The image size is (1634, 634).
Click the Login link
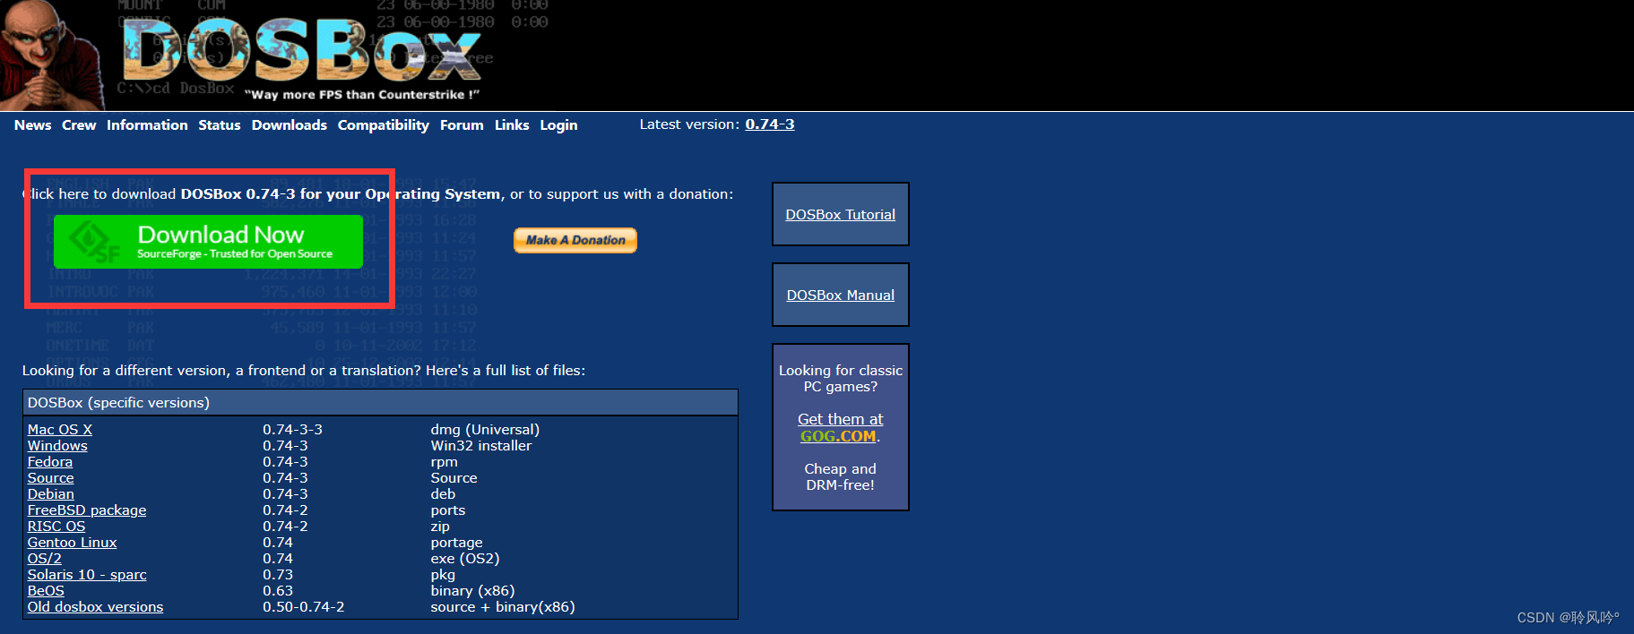(558, 125)
